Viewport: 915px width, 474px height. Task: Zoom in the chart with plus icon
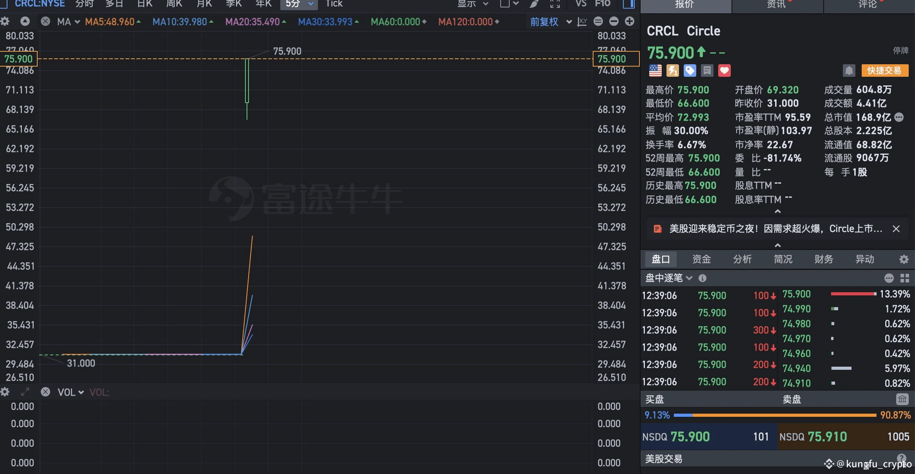pos(630,21)
